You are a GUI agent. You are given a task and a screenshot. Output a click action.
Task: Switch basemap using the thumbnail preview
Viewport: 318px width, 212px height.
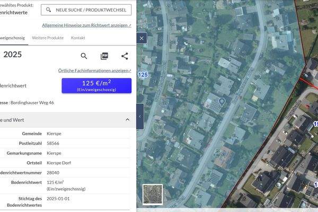tap(153, 194)
